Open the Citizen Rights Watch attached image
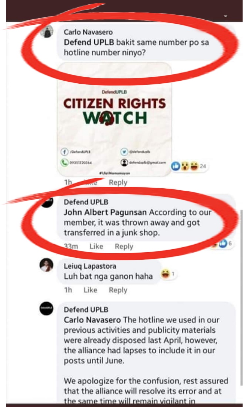The height and width of the screenshot is (407, 250). tap(115, 120)
